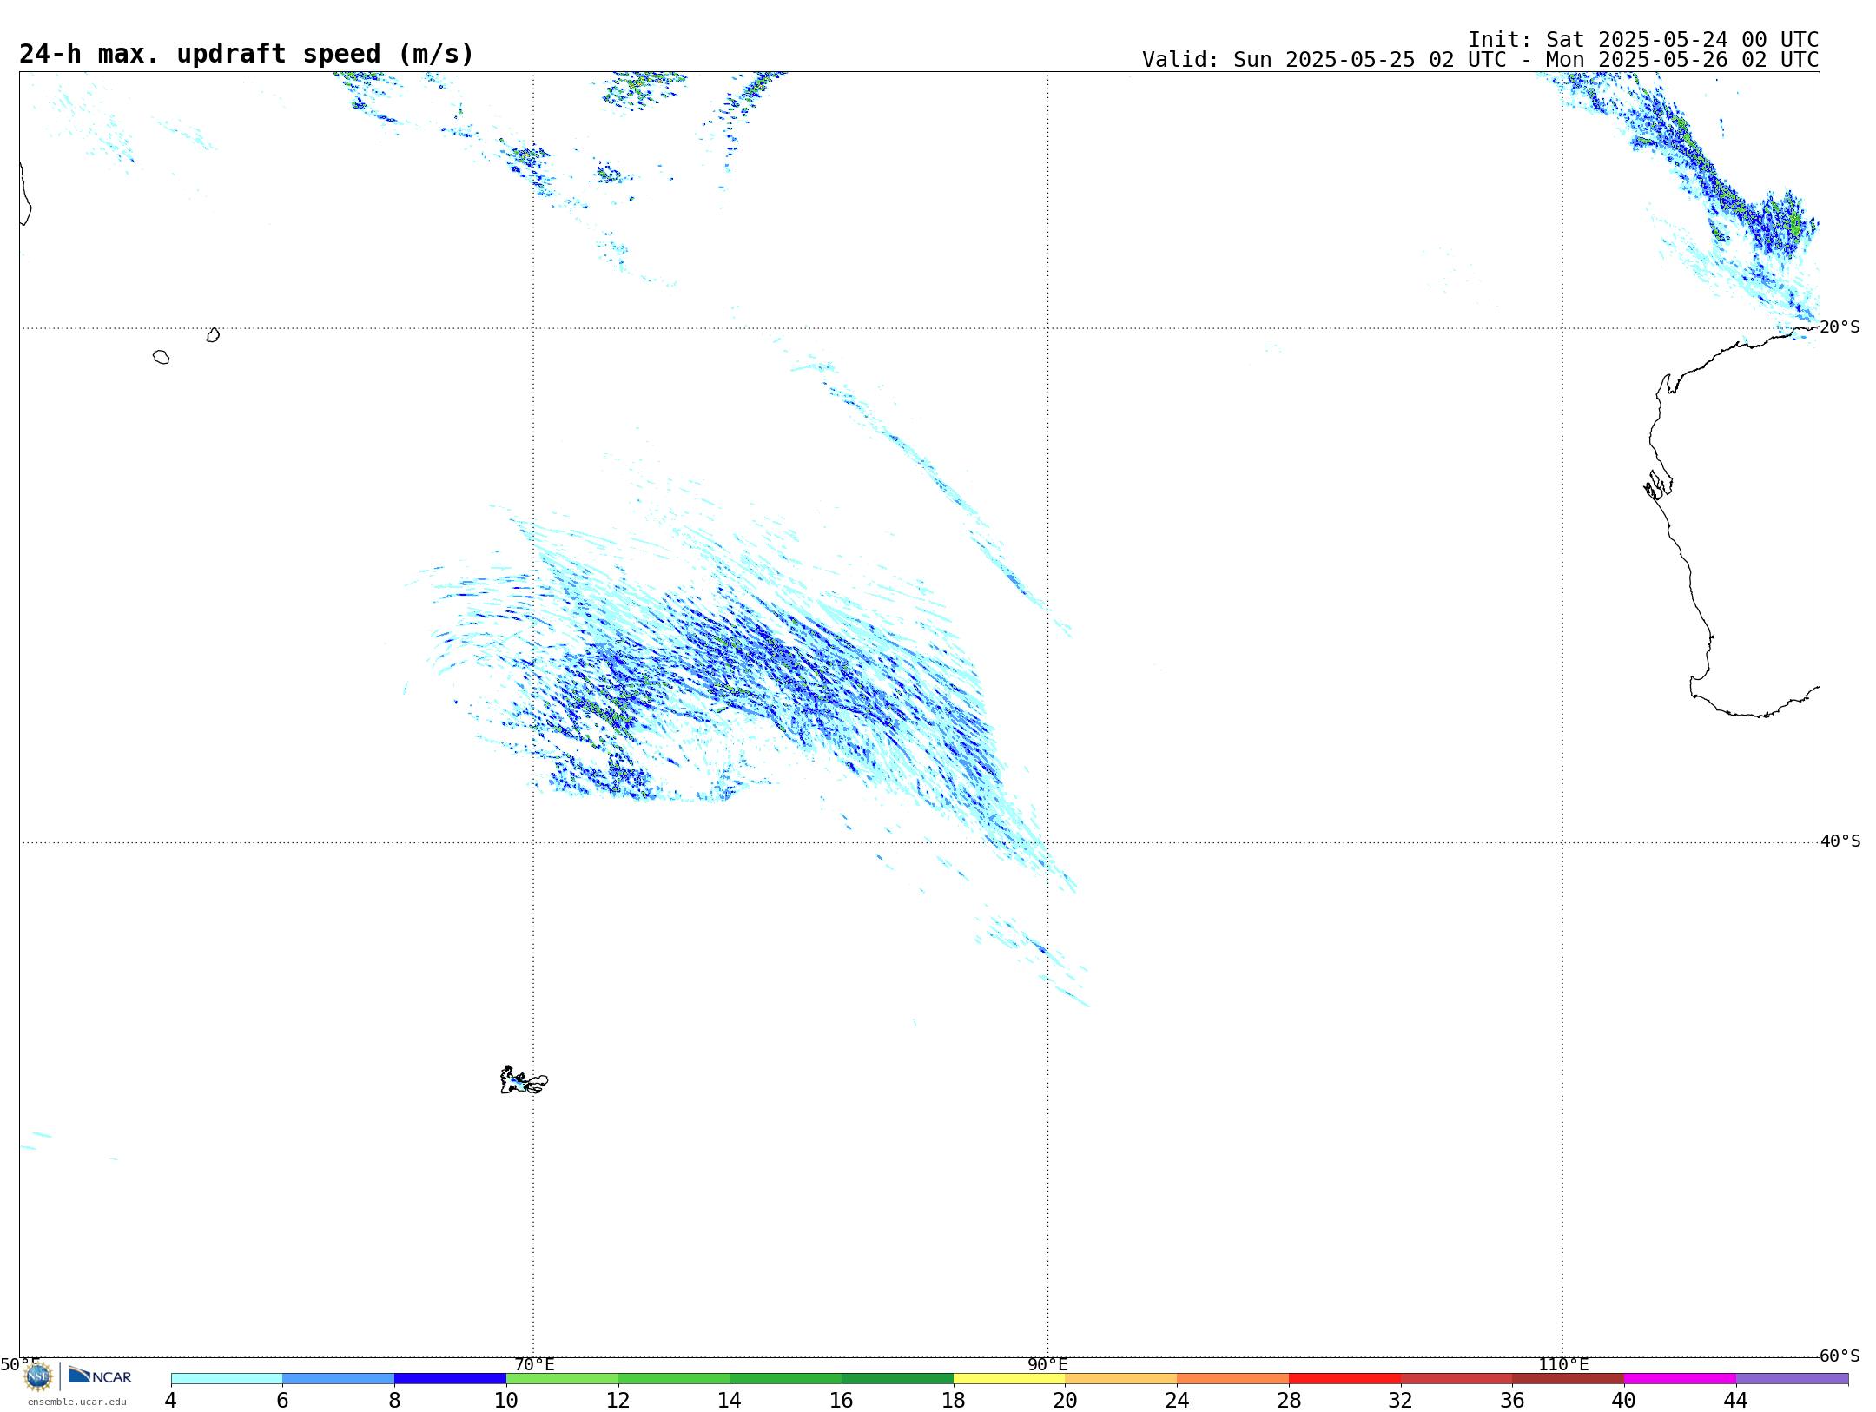
Task: Click the 'Init: Sat 2025-05-24 00 UTC' text
Action: 1643,40
